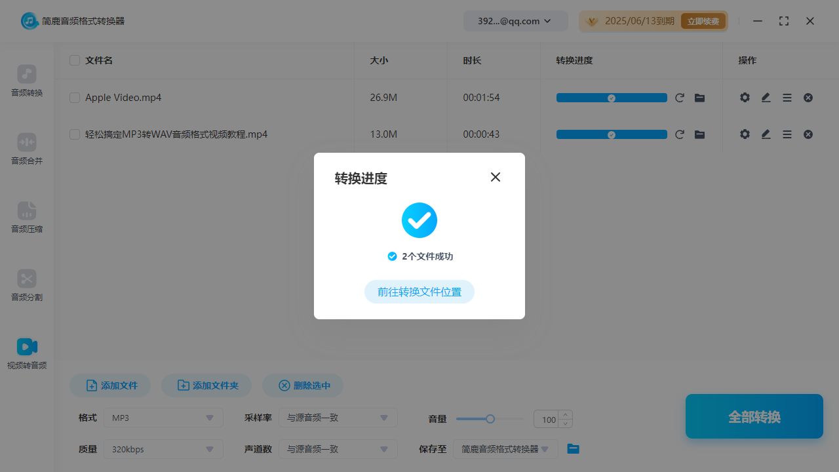
Task: Click 前往转换文件位置 in the dialog
Action: (419, 292)
